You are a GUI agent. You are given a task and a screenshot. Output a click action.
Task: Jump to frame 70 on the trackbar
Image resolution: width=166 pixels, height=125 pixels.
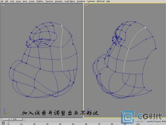pos(99,124)
